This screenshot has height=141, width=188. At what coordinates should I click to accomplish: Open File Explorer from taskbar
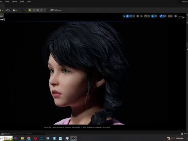22,138
